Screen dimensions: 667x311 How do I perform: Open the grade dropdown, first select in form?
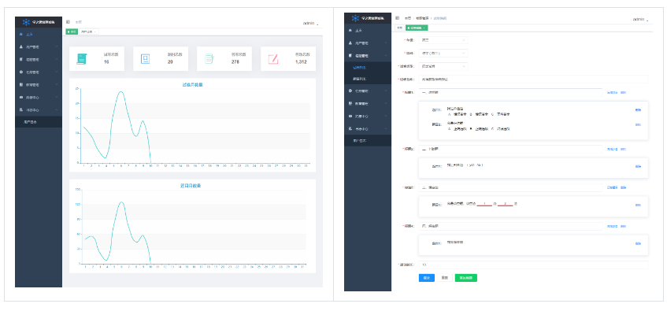[443, 40]
